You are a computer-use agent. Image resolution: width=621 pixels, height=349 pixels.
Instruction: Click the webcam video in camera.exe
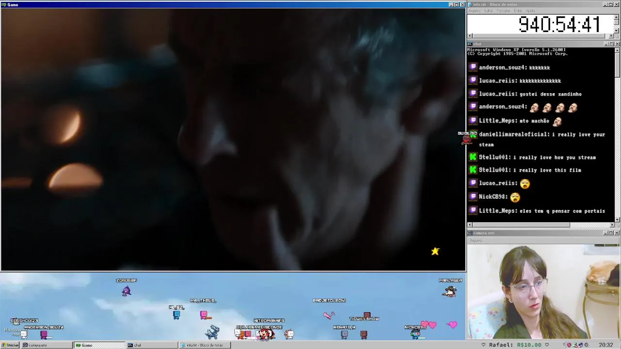[543, 292]
